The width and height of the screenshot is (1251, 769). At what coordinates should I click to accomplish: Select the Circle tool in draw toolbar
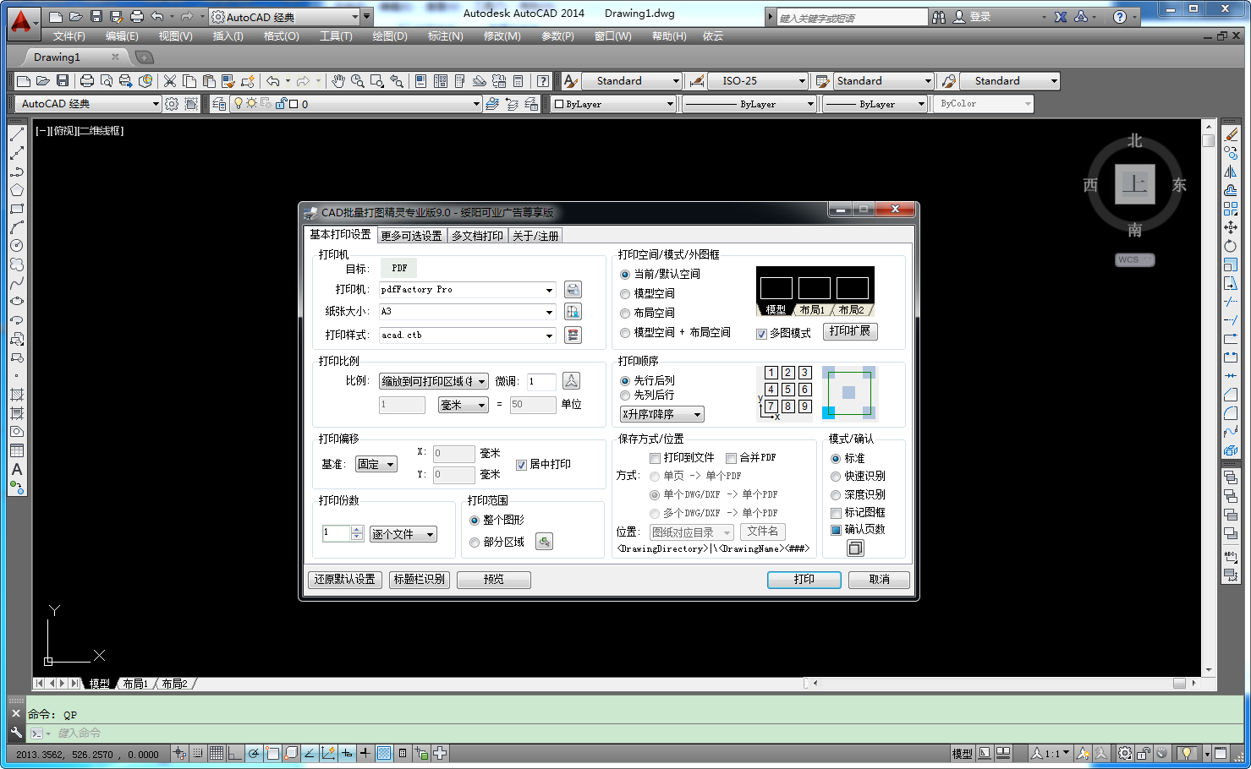click(17, 246)
